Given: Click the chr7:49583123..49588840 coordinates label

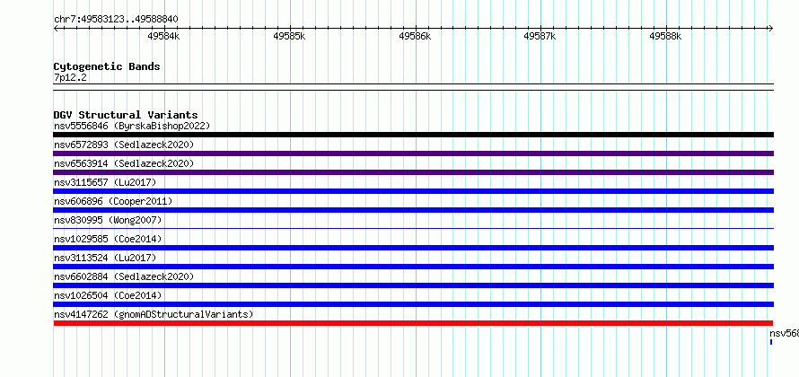Looking at the screenshot, I should click(116, 20).
